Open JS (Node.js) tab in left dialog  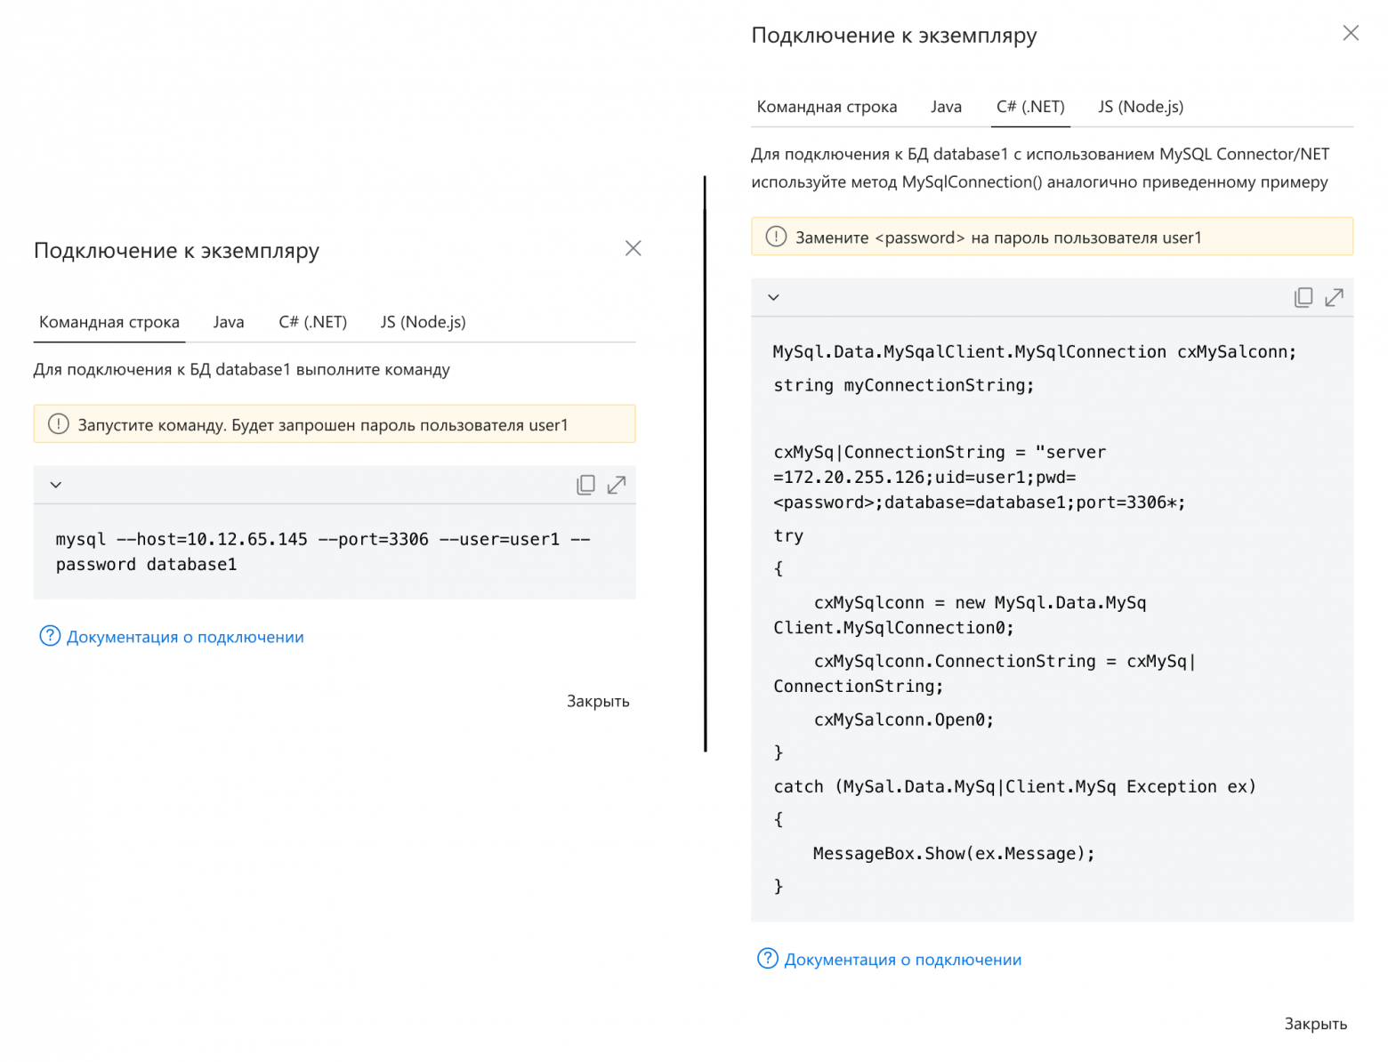pyautogui.click(x=424, y=322)
